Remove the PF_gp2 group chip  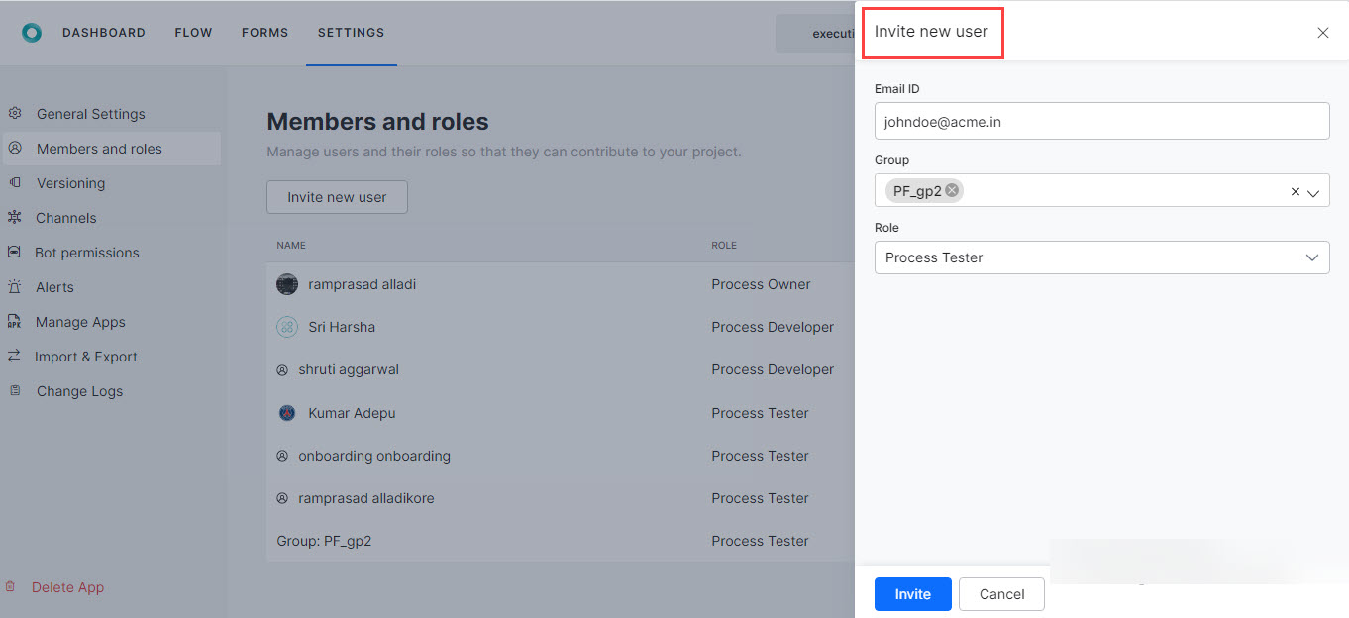click(x=951, y=190)
